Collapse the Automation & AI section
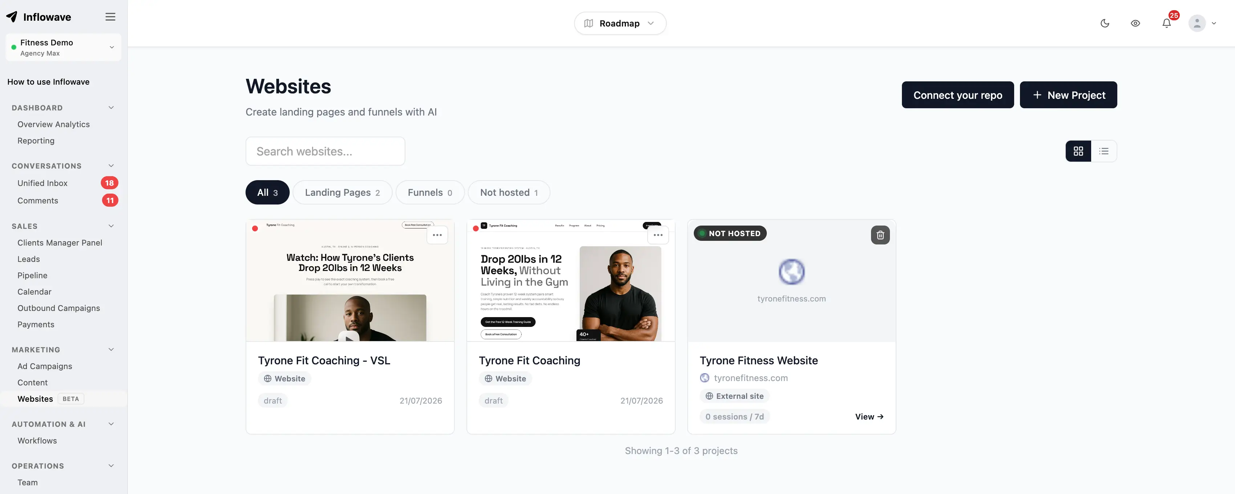The image size is (1235, 494). pos(111,424)
